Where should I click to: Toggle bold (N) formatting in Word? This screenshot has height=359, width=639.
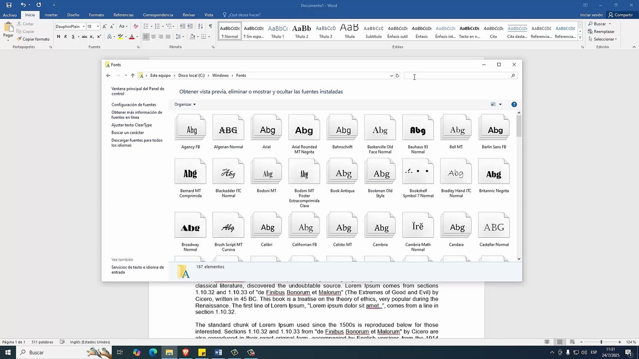click(58, 36)
